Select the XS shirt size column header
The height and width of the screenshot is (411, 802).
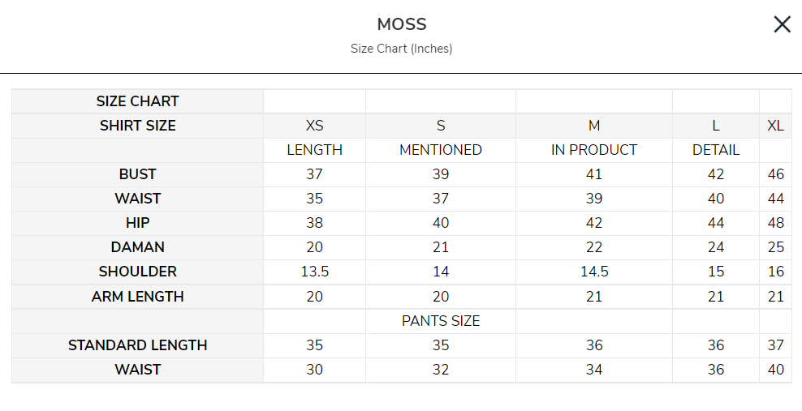(314, 126)
